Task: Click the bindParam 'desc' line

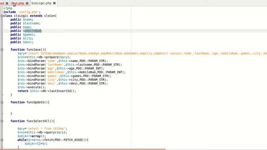Action: tap(63, 83)
